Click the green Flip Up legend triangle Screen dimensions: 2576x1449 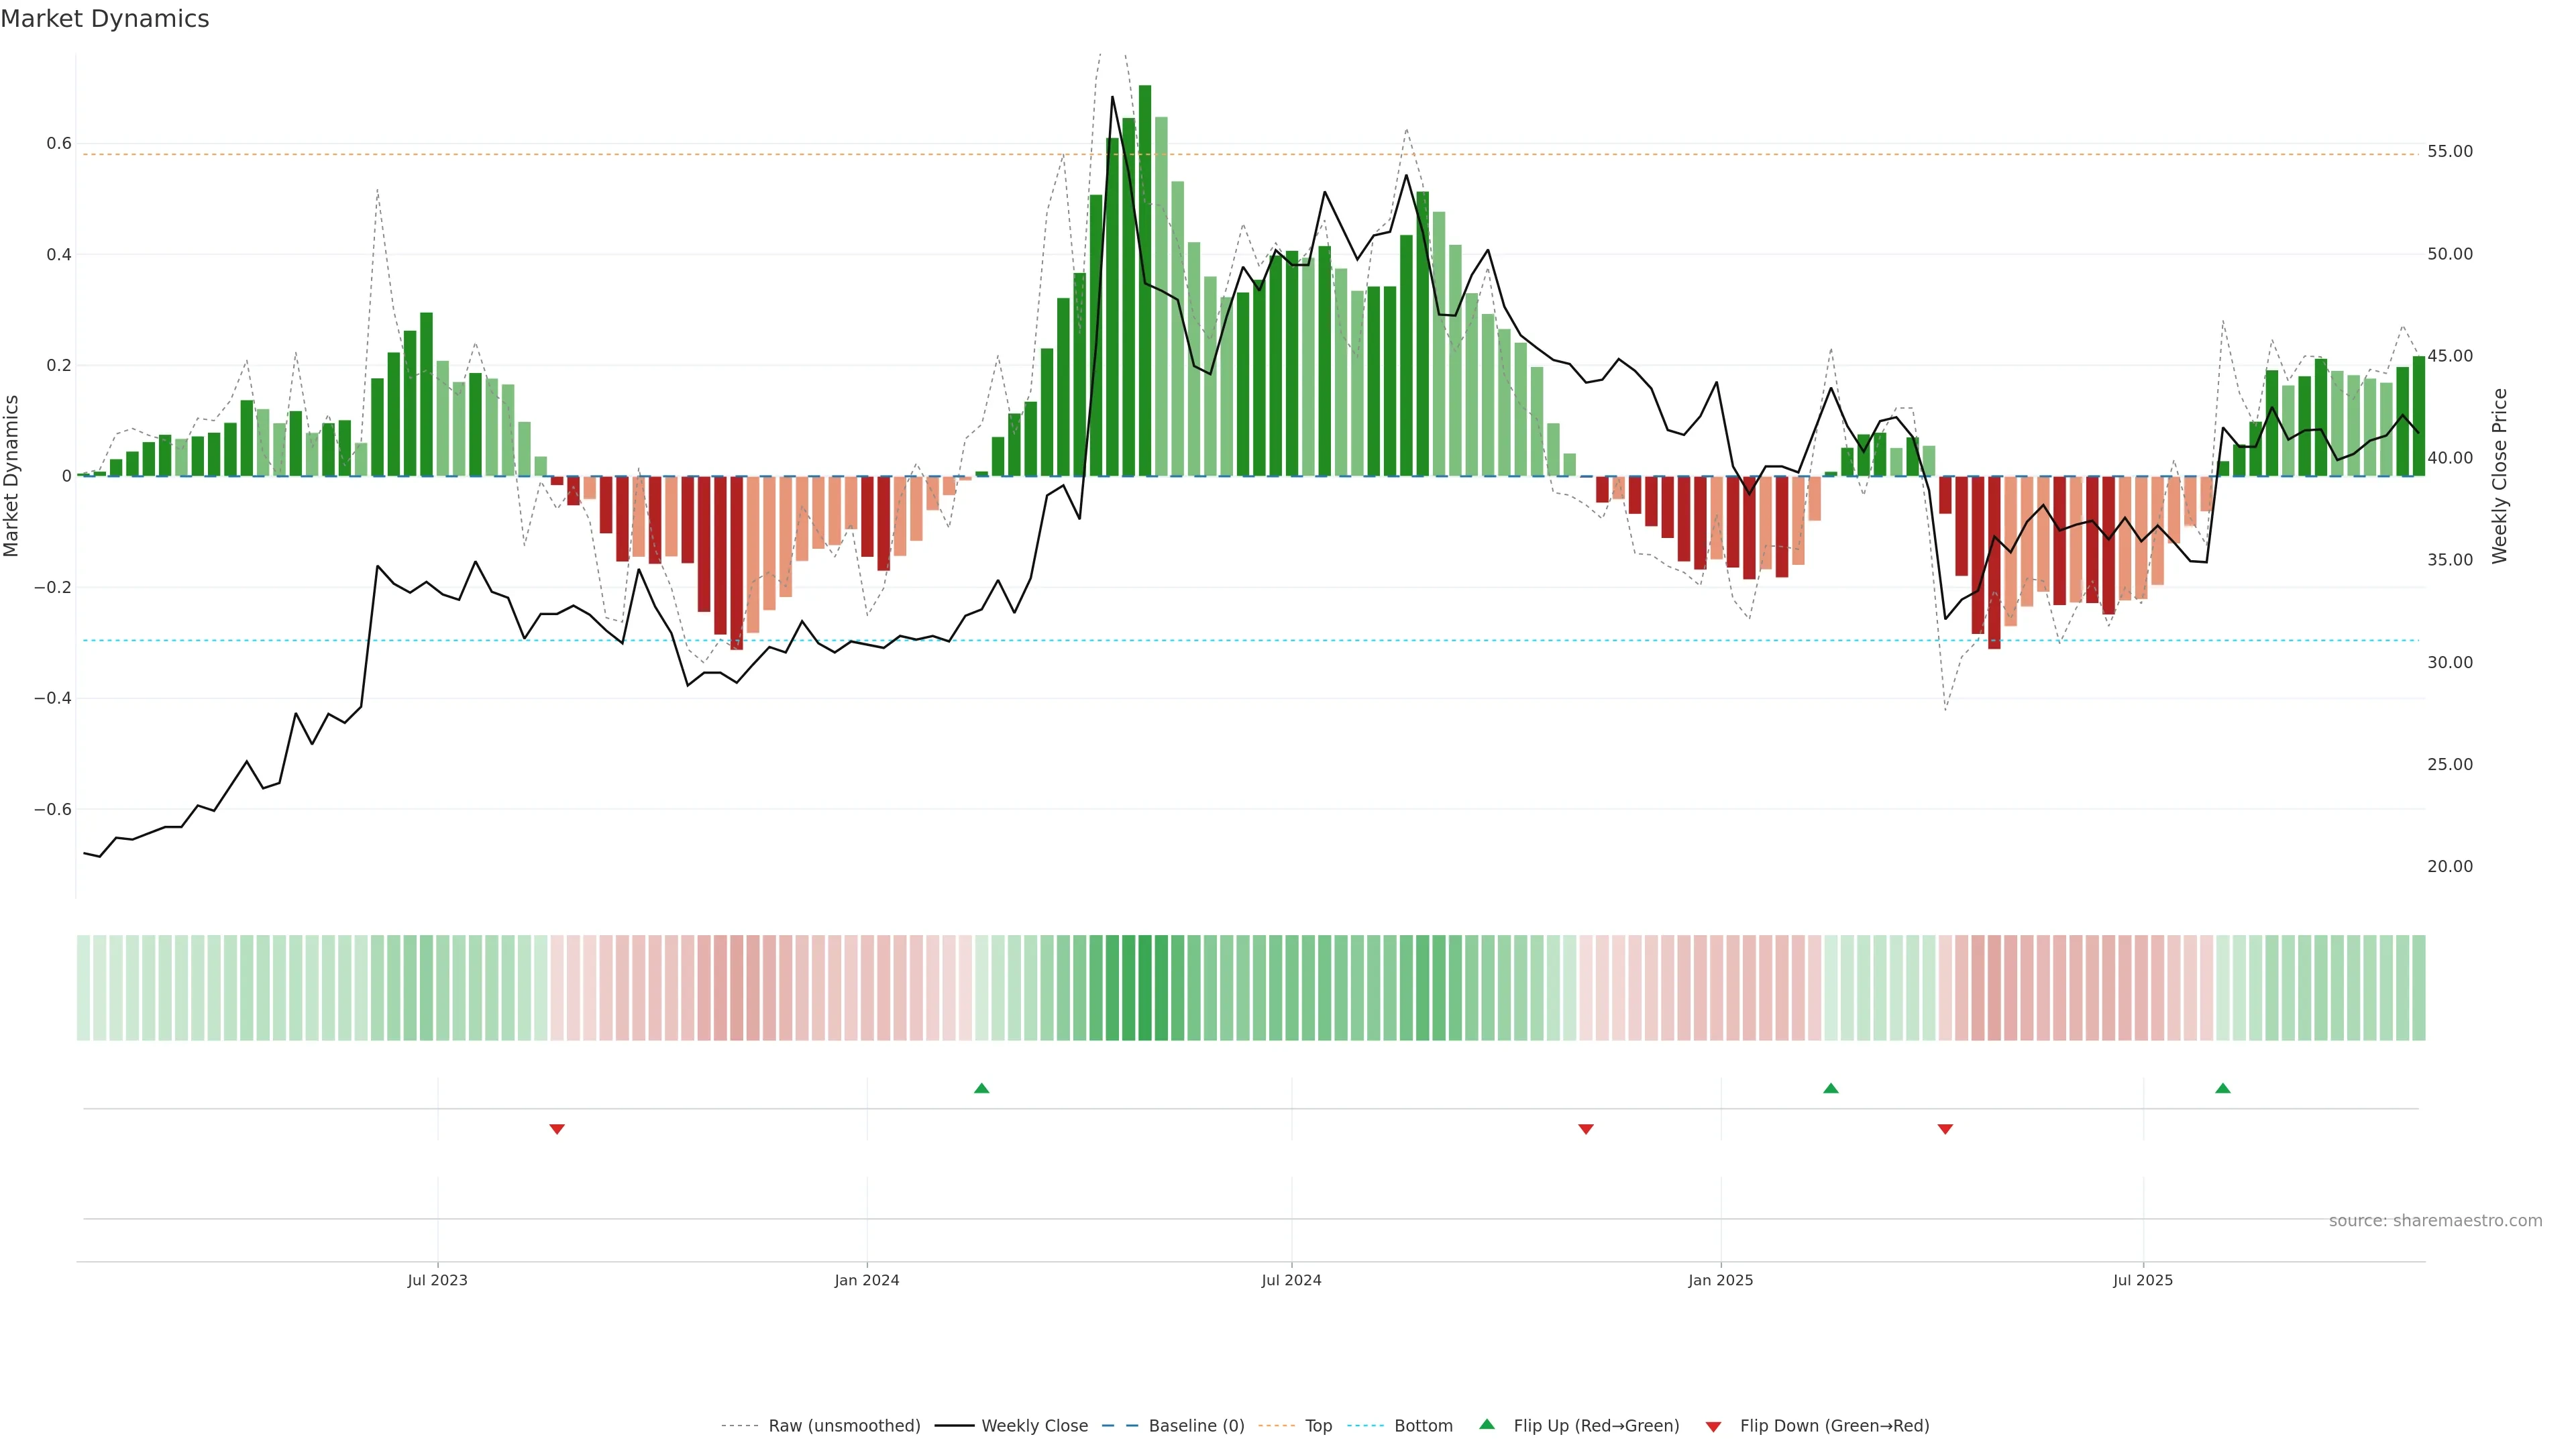click(1486, 1424)
